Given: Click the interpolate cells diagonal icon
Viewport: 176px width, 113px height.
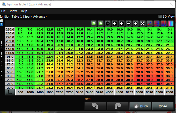Looking at the screenshot, I should pyautogui.click(x=150, y=23).
